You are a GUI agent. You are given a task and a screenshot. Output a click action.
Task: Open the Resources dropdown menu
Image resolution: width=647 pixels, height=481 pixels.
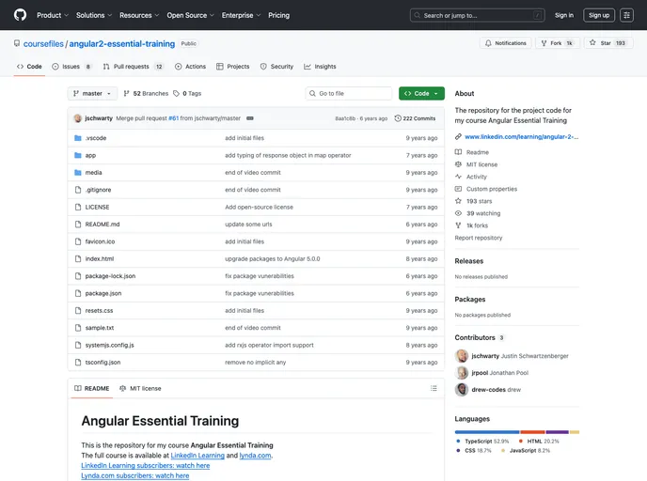[139, 15]
